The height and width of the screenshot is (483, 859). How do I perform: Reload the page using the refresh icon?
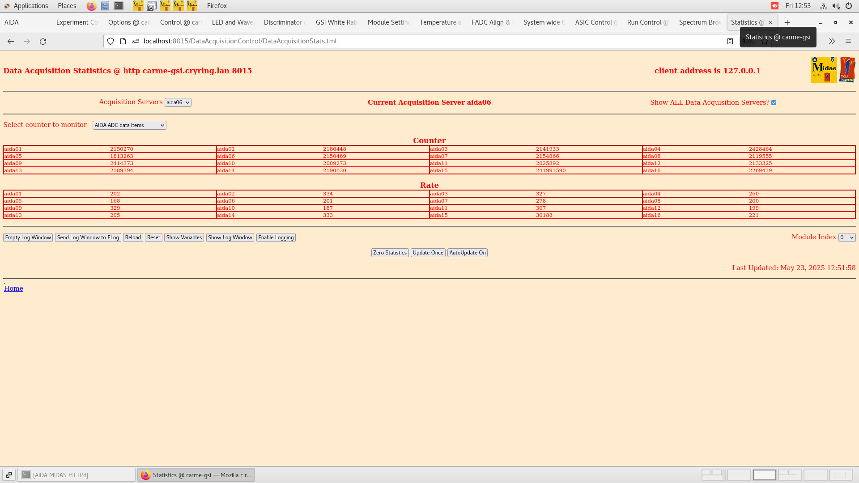(43, 41)
